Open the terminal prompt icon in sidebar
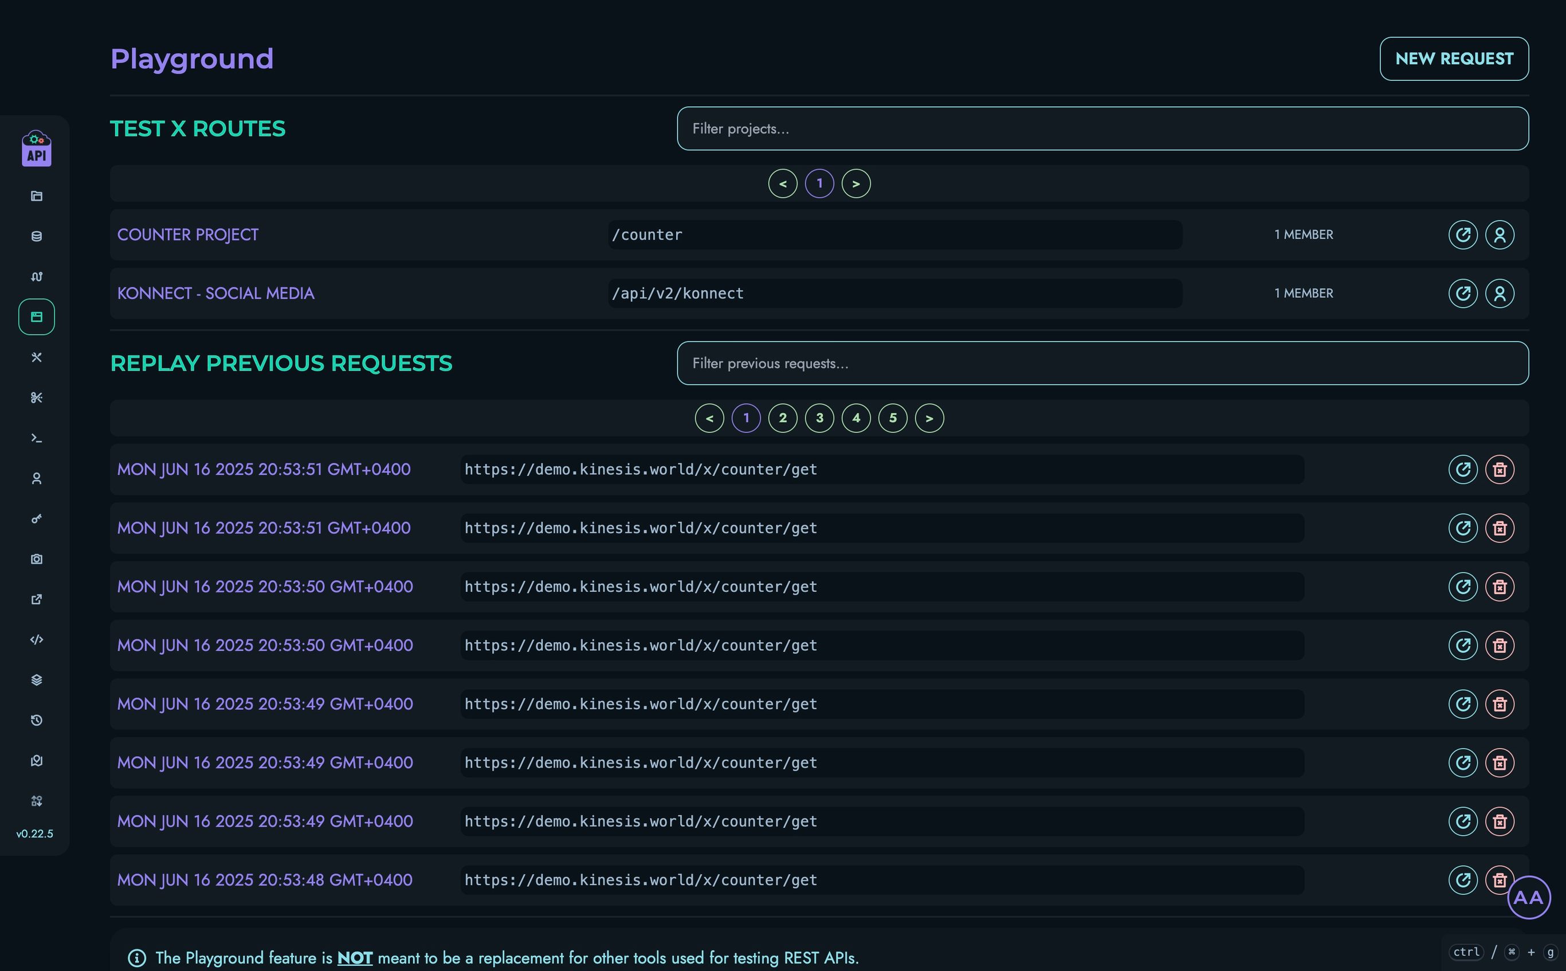Viewport: 1566px width, 971px height. coord(37,438)
